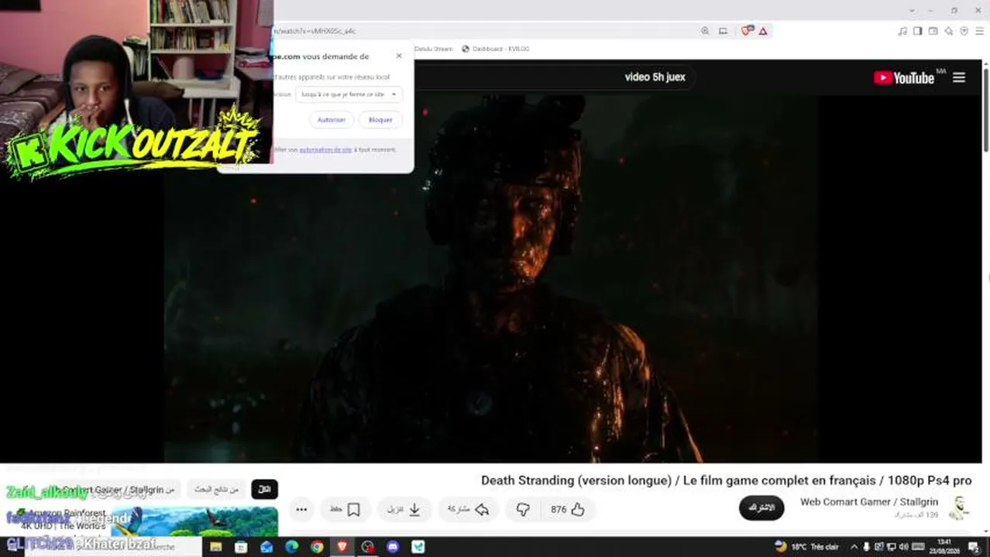This screenshot has height=557, width=990.
Task: Show hidden tray icons chevron
Action: pyautogui.click(x=854, y=547)
